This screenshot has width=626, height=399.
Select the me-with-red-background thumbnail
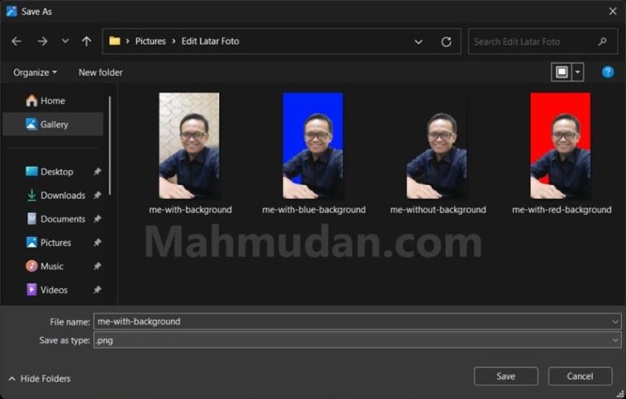(561, 146)
